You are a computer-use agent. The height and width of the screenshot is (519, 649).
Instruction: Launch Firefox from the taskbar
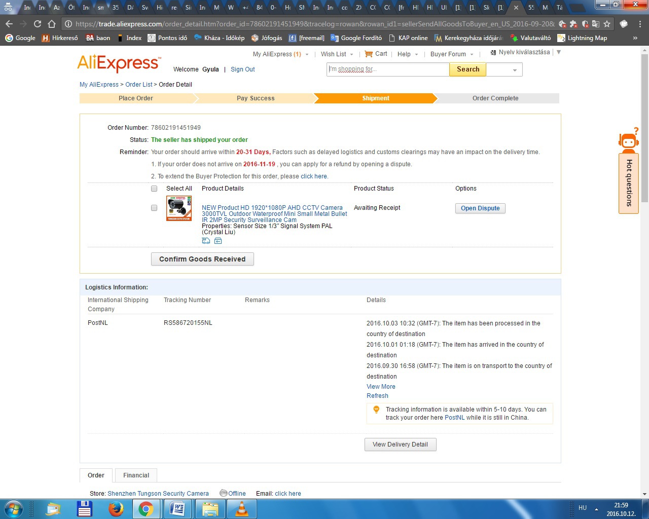click(116, 508)
